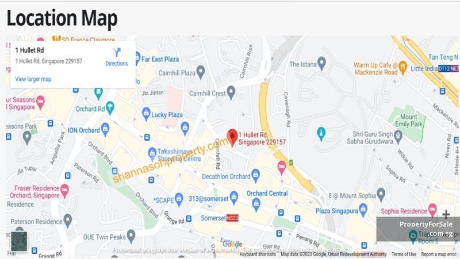The width and height of the screenshot is (460, 259).
Task: Zoom in with the plus button
Action: pyautogui.click(x=446, y=214)
